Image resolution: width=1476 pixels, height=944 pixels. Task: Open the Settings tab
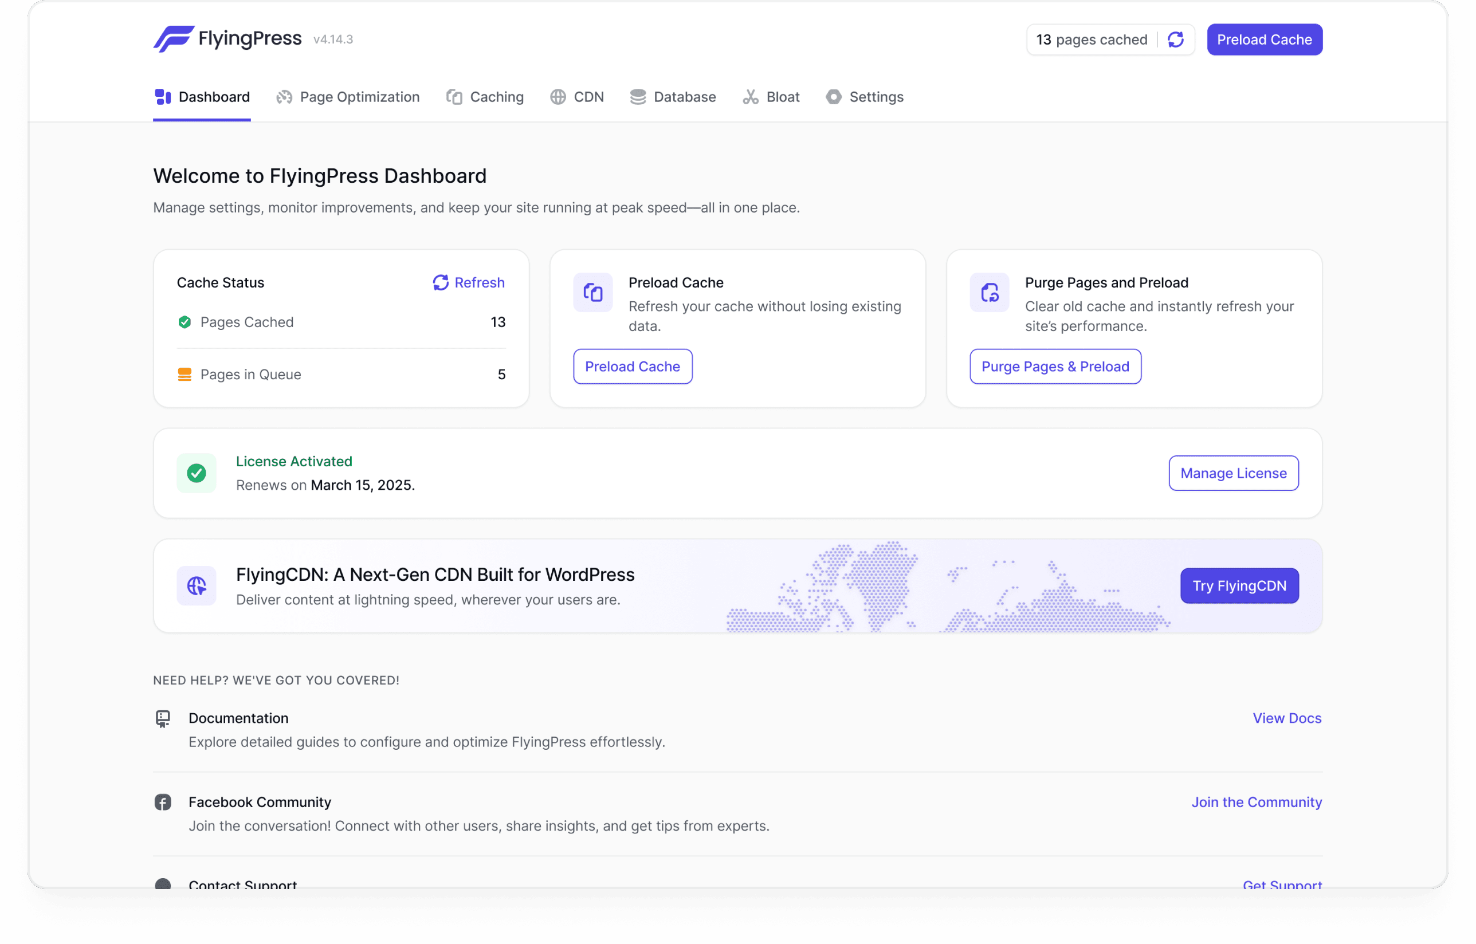pos(864,97)
